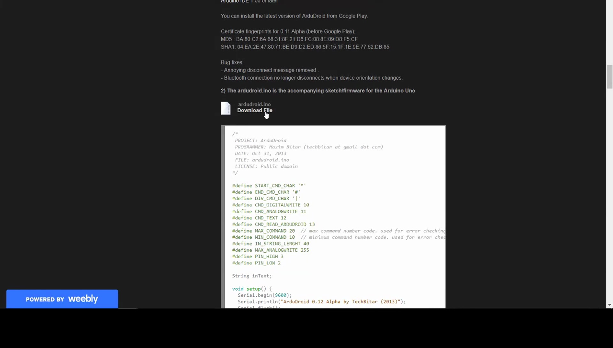Click the ardudroid.ino filename text
This screenshot has width=613, height=348.
[x=254, y=104]
